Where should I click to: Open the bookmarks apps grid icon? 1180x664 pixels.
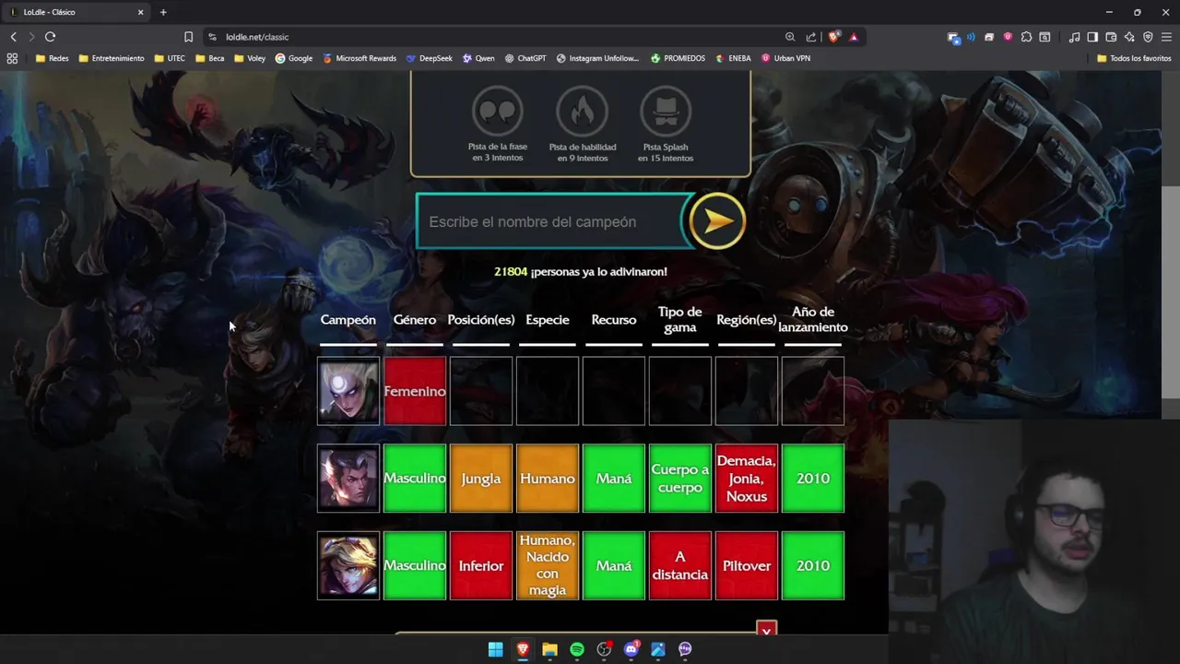coord(12,58)
